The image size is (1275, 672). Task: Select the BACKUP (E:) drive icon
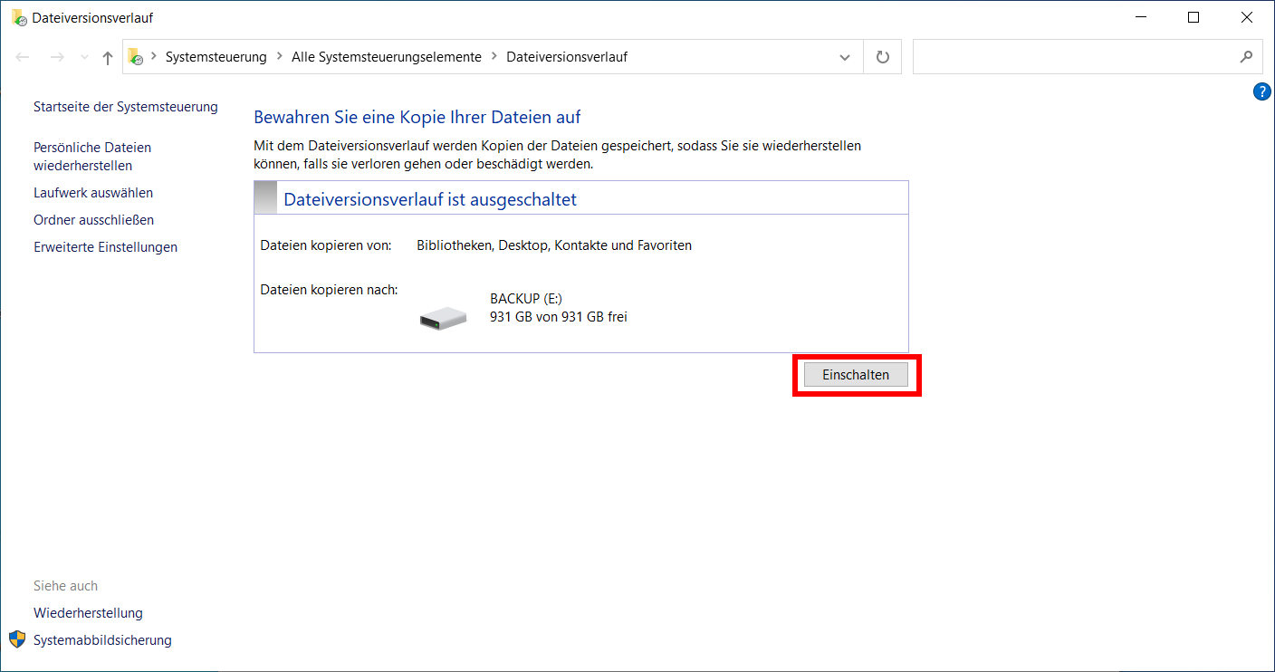click(443, 316)
